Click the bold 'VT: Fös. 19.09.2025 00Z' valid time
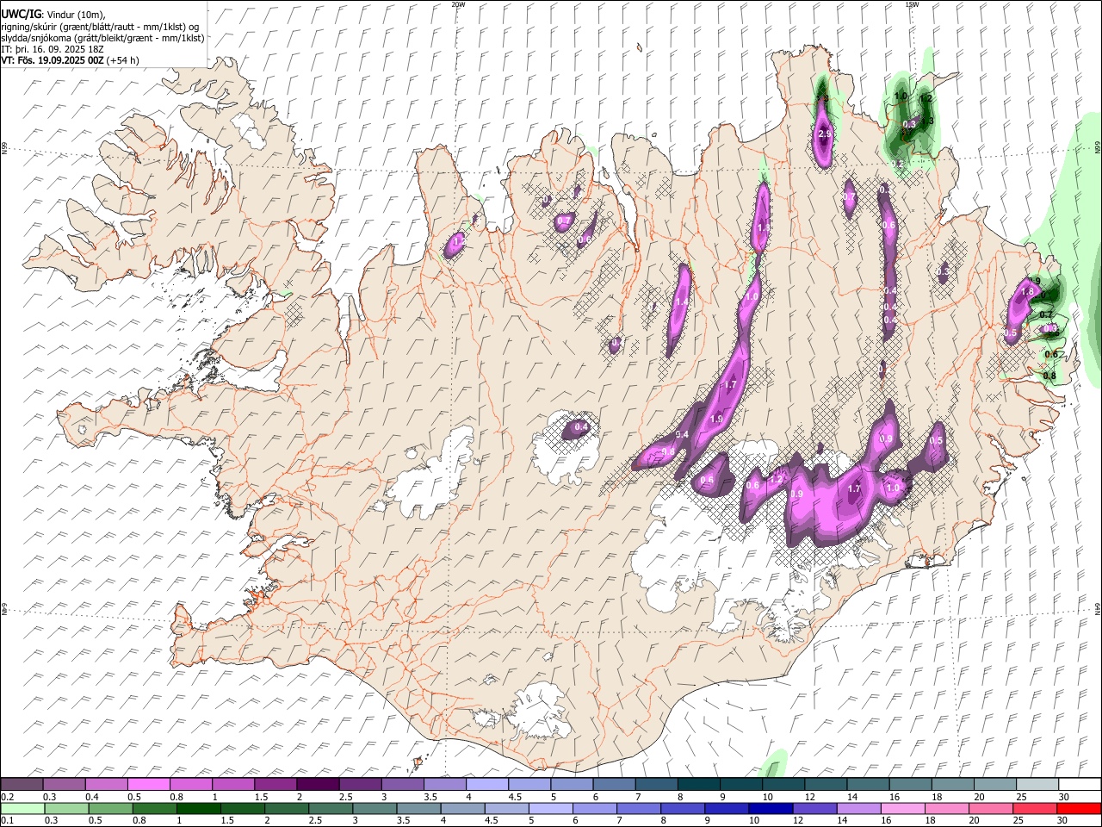The height and width of the screenshot is (827, 1102). 53,60
